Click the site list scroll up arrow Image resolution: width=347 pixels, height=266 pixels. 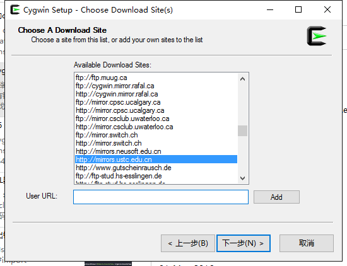[x=242, y=79]
